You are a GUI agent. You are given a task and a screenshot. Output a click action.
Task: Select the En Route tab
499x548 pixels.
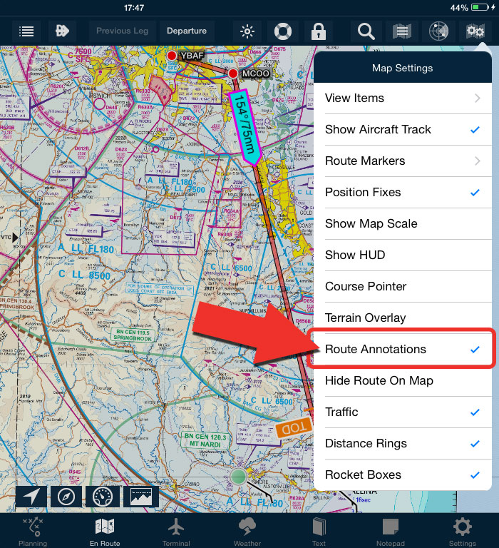point(105,531)
